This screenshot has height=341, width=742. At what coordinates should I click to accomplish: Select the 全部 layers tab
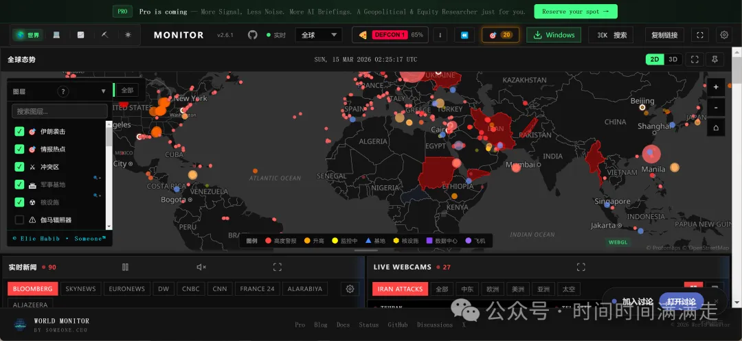[127, 90]
